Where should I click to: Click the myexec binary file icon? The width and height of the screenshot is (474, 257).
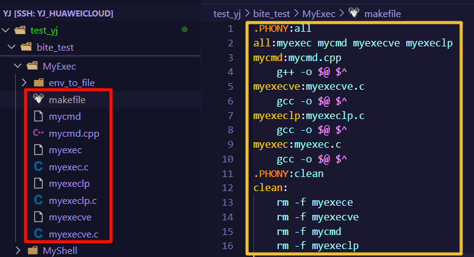point(38,150)
